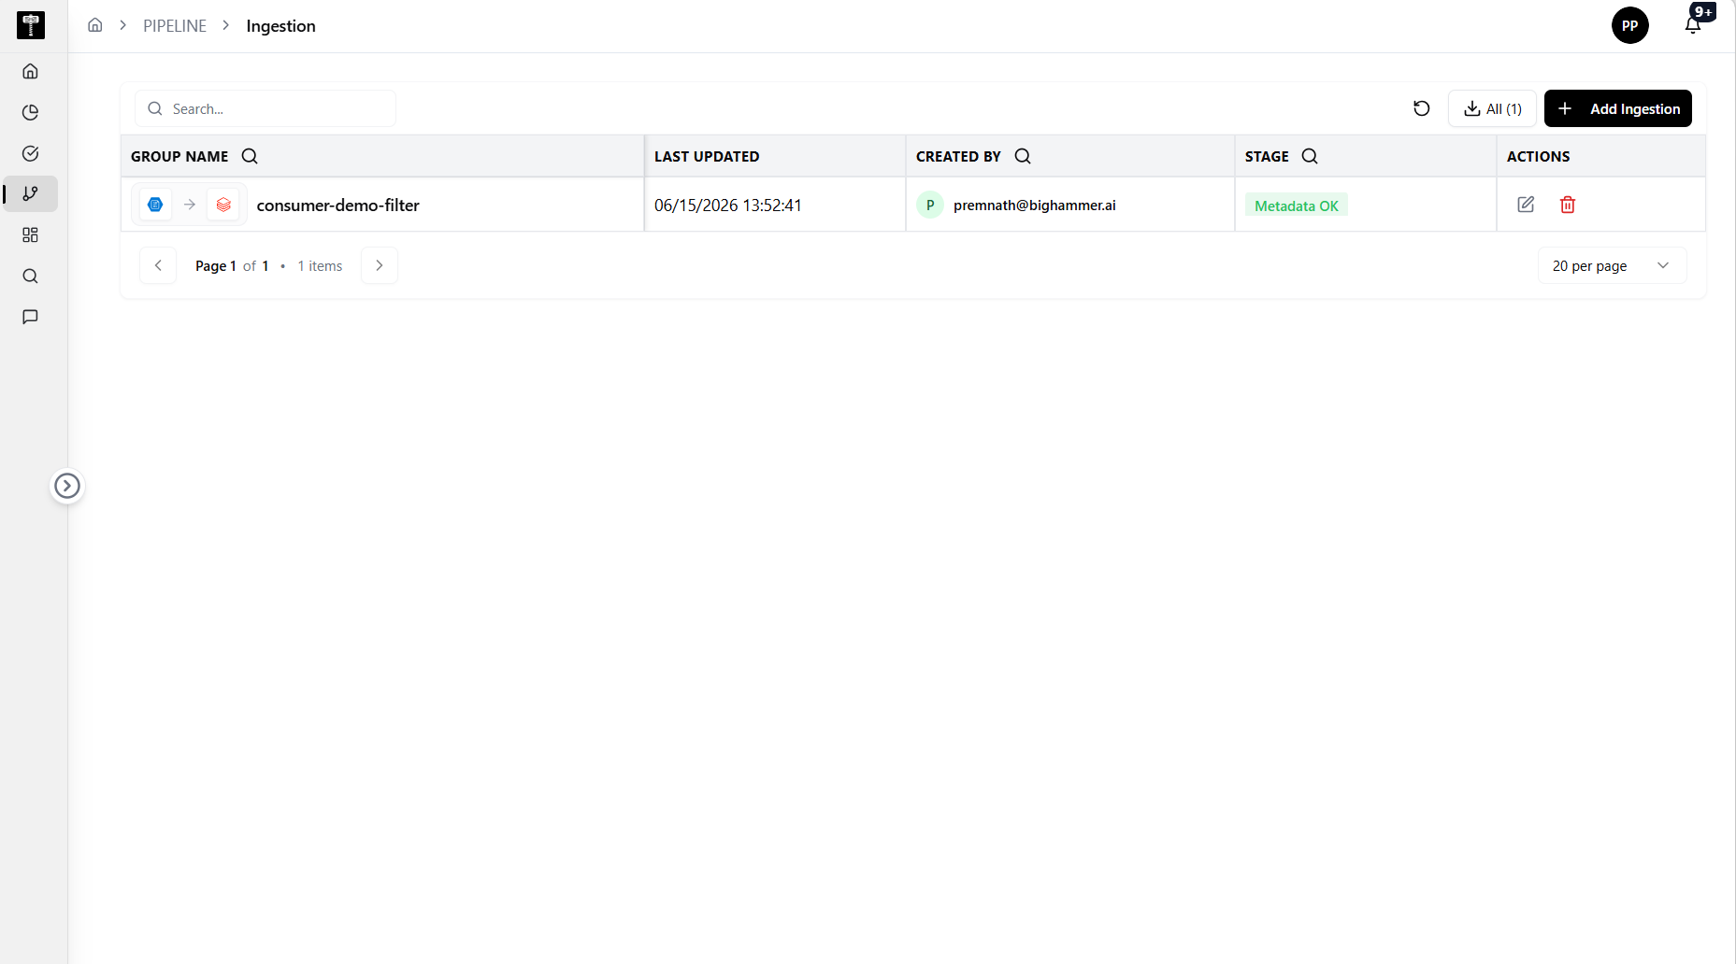
Task: Edit the consumer-demo-filter ingestion
Action: tap(1526, 205)
